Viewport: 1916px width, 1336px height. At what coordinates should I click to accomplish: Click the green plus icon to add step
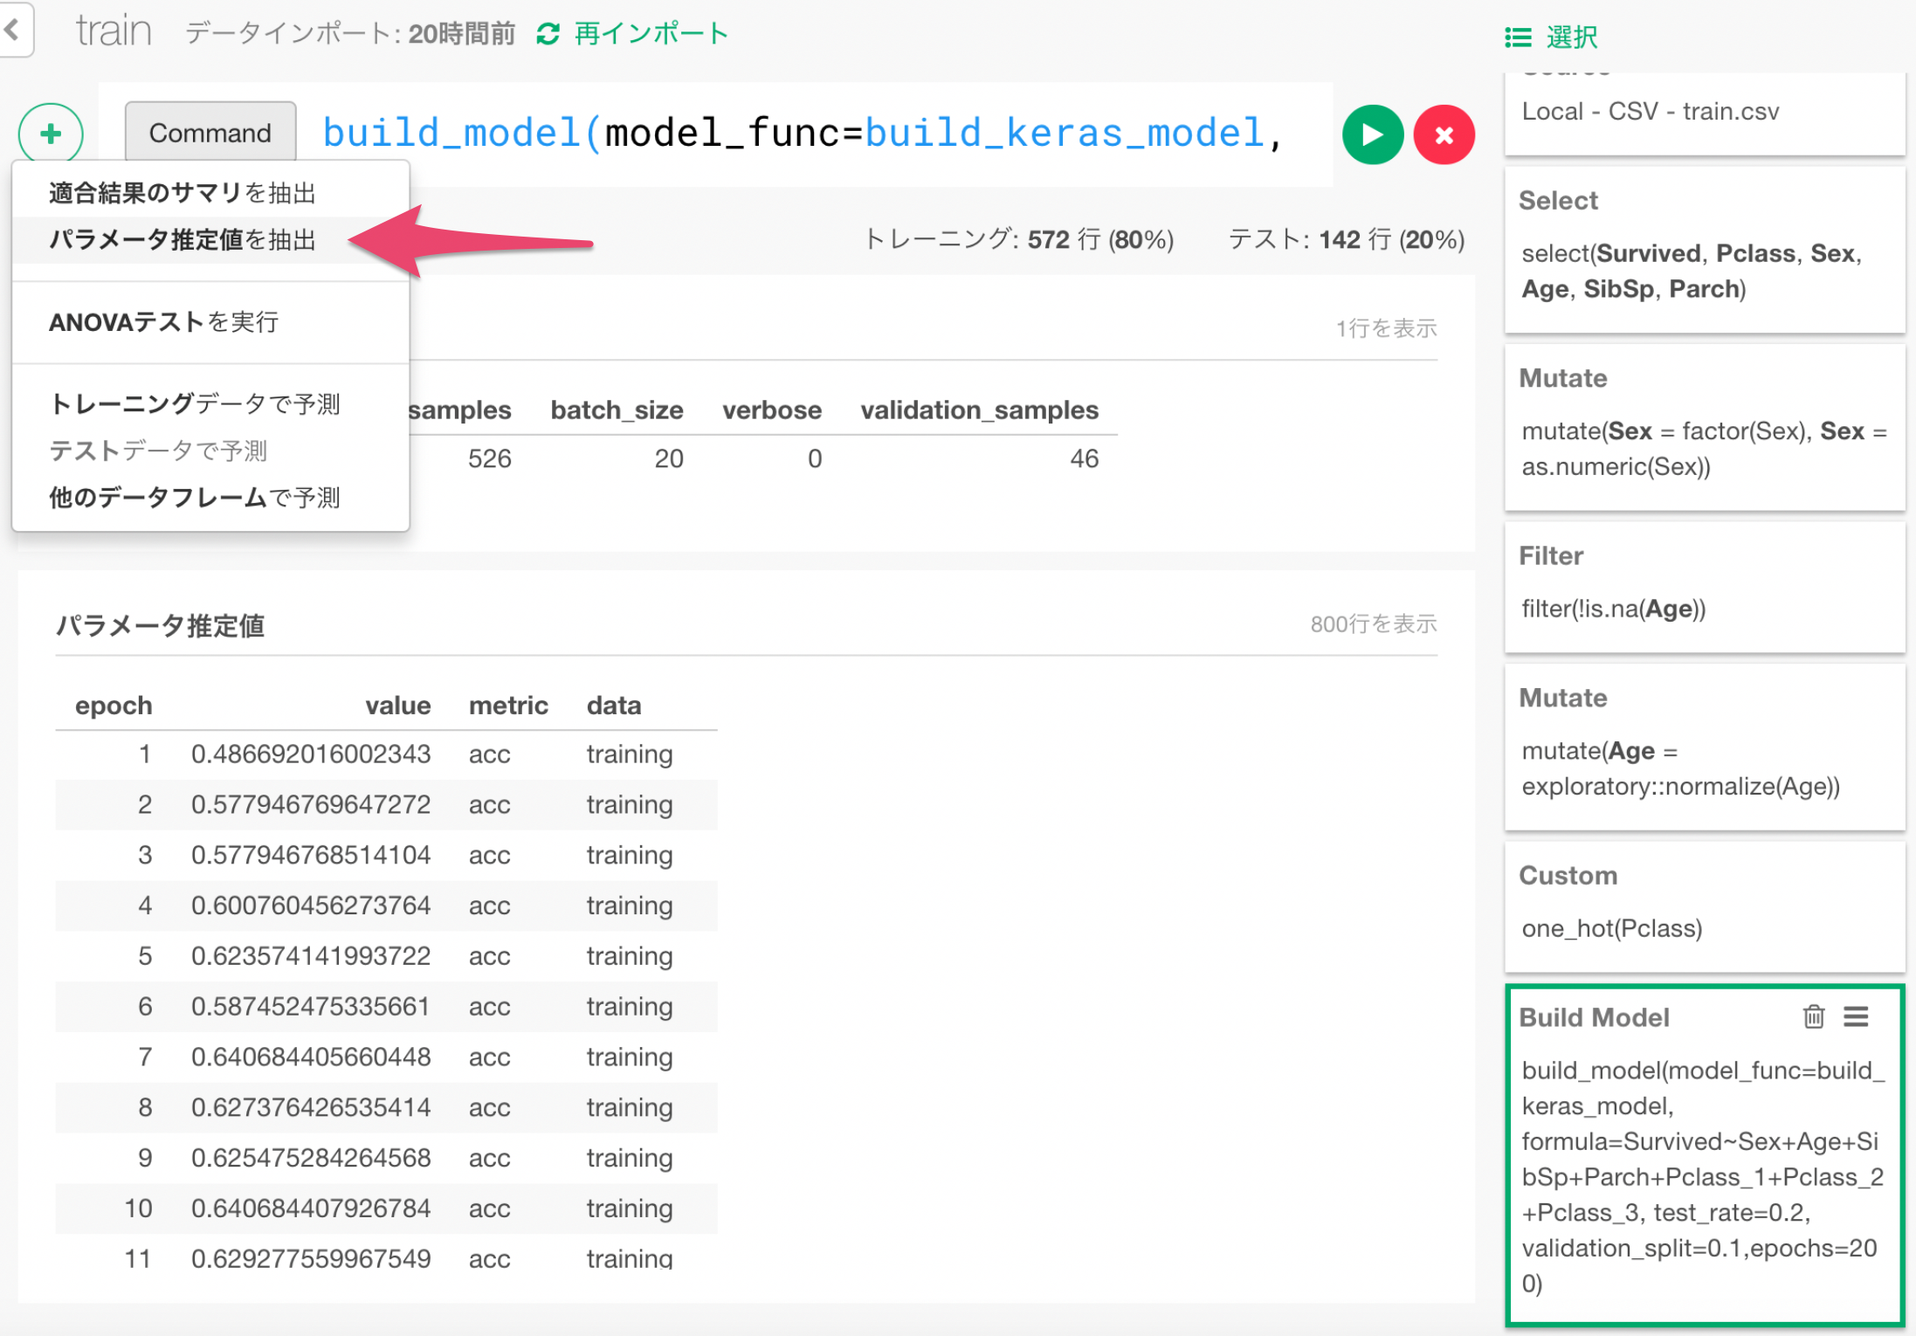point(50,134)
